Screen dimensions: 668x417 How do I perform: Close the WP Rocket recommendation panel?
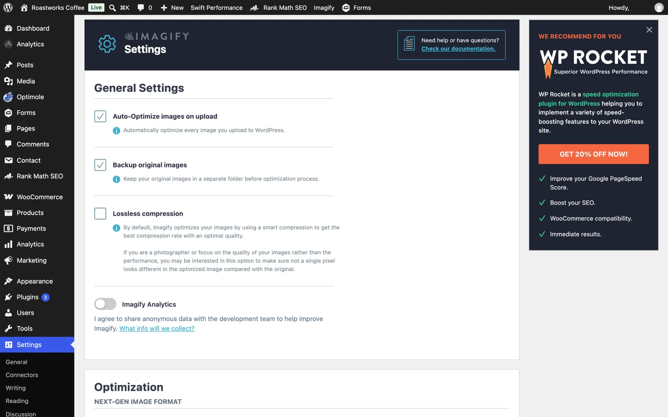click(649, 30)
